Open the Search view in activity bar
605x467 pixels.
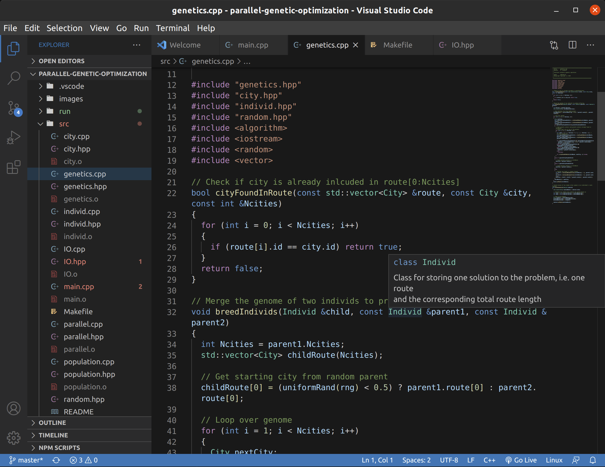(x=14, y=78)
